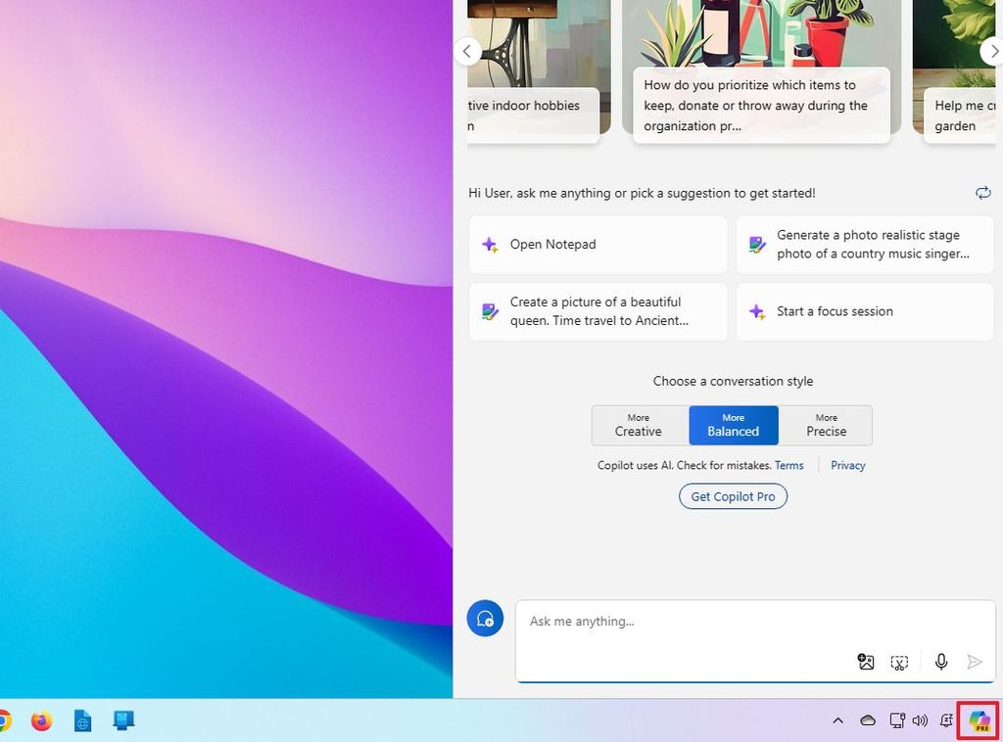
Task: Open the volume control in the system tray
Action: pos(921,720)
